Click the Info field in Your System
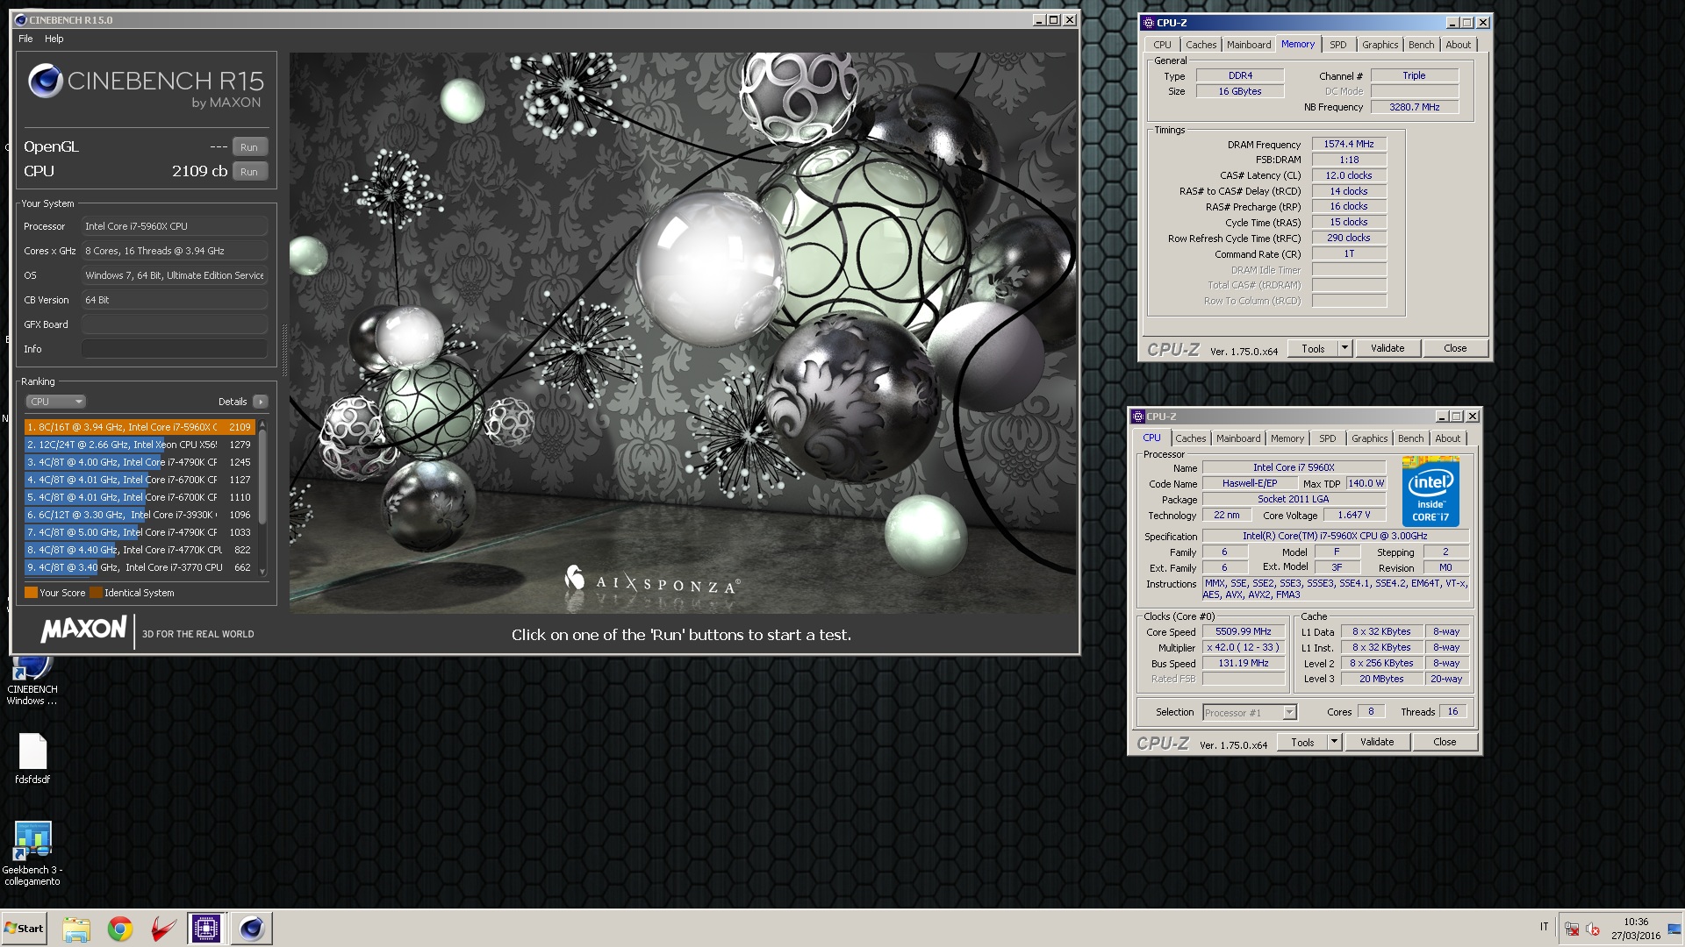The width and height of the screenshot is (1685, 947). point(175,349)
